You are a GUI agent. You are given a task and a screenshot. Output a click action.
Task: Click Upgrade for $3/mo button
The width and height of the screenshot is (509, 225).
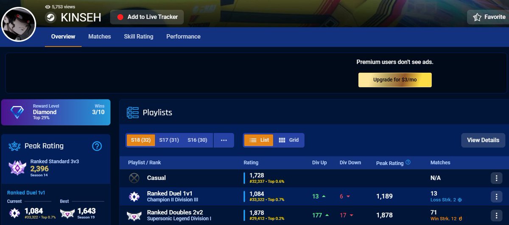pos(395,80)
